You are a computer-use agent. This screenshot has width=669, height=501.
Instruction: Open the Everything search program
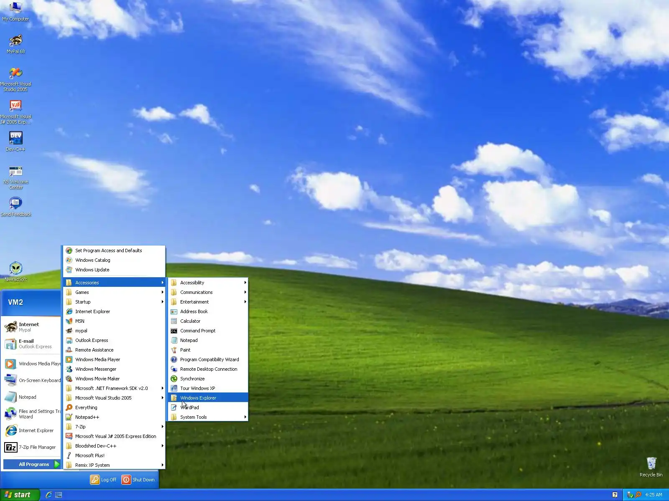pyautogui.click(x=114, y=407)
